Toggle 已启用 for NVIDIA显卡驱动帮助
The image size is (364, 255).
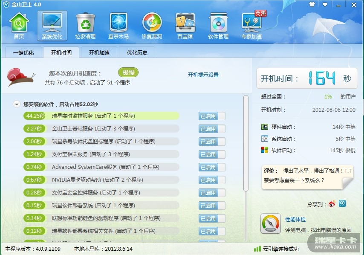212,180
